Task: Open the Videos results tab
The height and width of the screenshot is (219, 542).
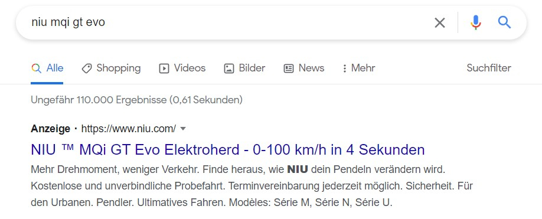Action: click(x=182, y=68)
